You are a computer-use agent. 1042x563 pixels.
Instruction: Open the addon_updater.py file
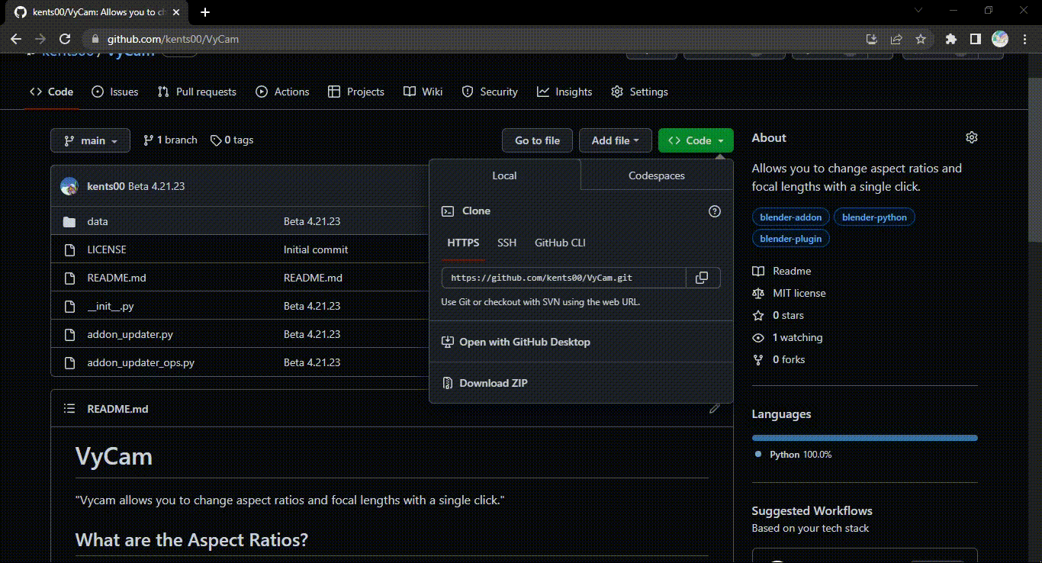tap(130, 334)
